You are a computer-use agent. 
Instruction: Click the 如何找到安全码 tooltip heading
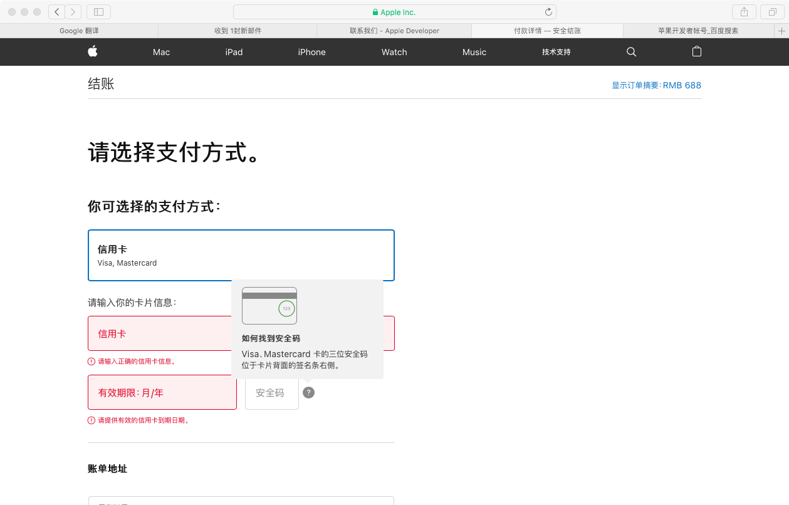tap(271, 338)
